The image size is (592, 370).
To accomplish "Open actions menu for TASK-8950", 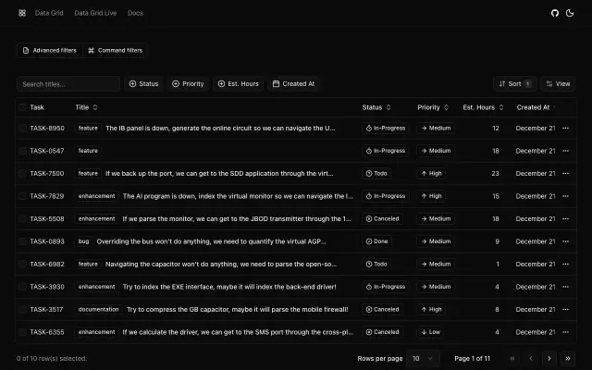I will pos(565,129).
